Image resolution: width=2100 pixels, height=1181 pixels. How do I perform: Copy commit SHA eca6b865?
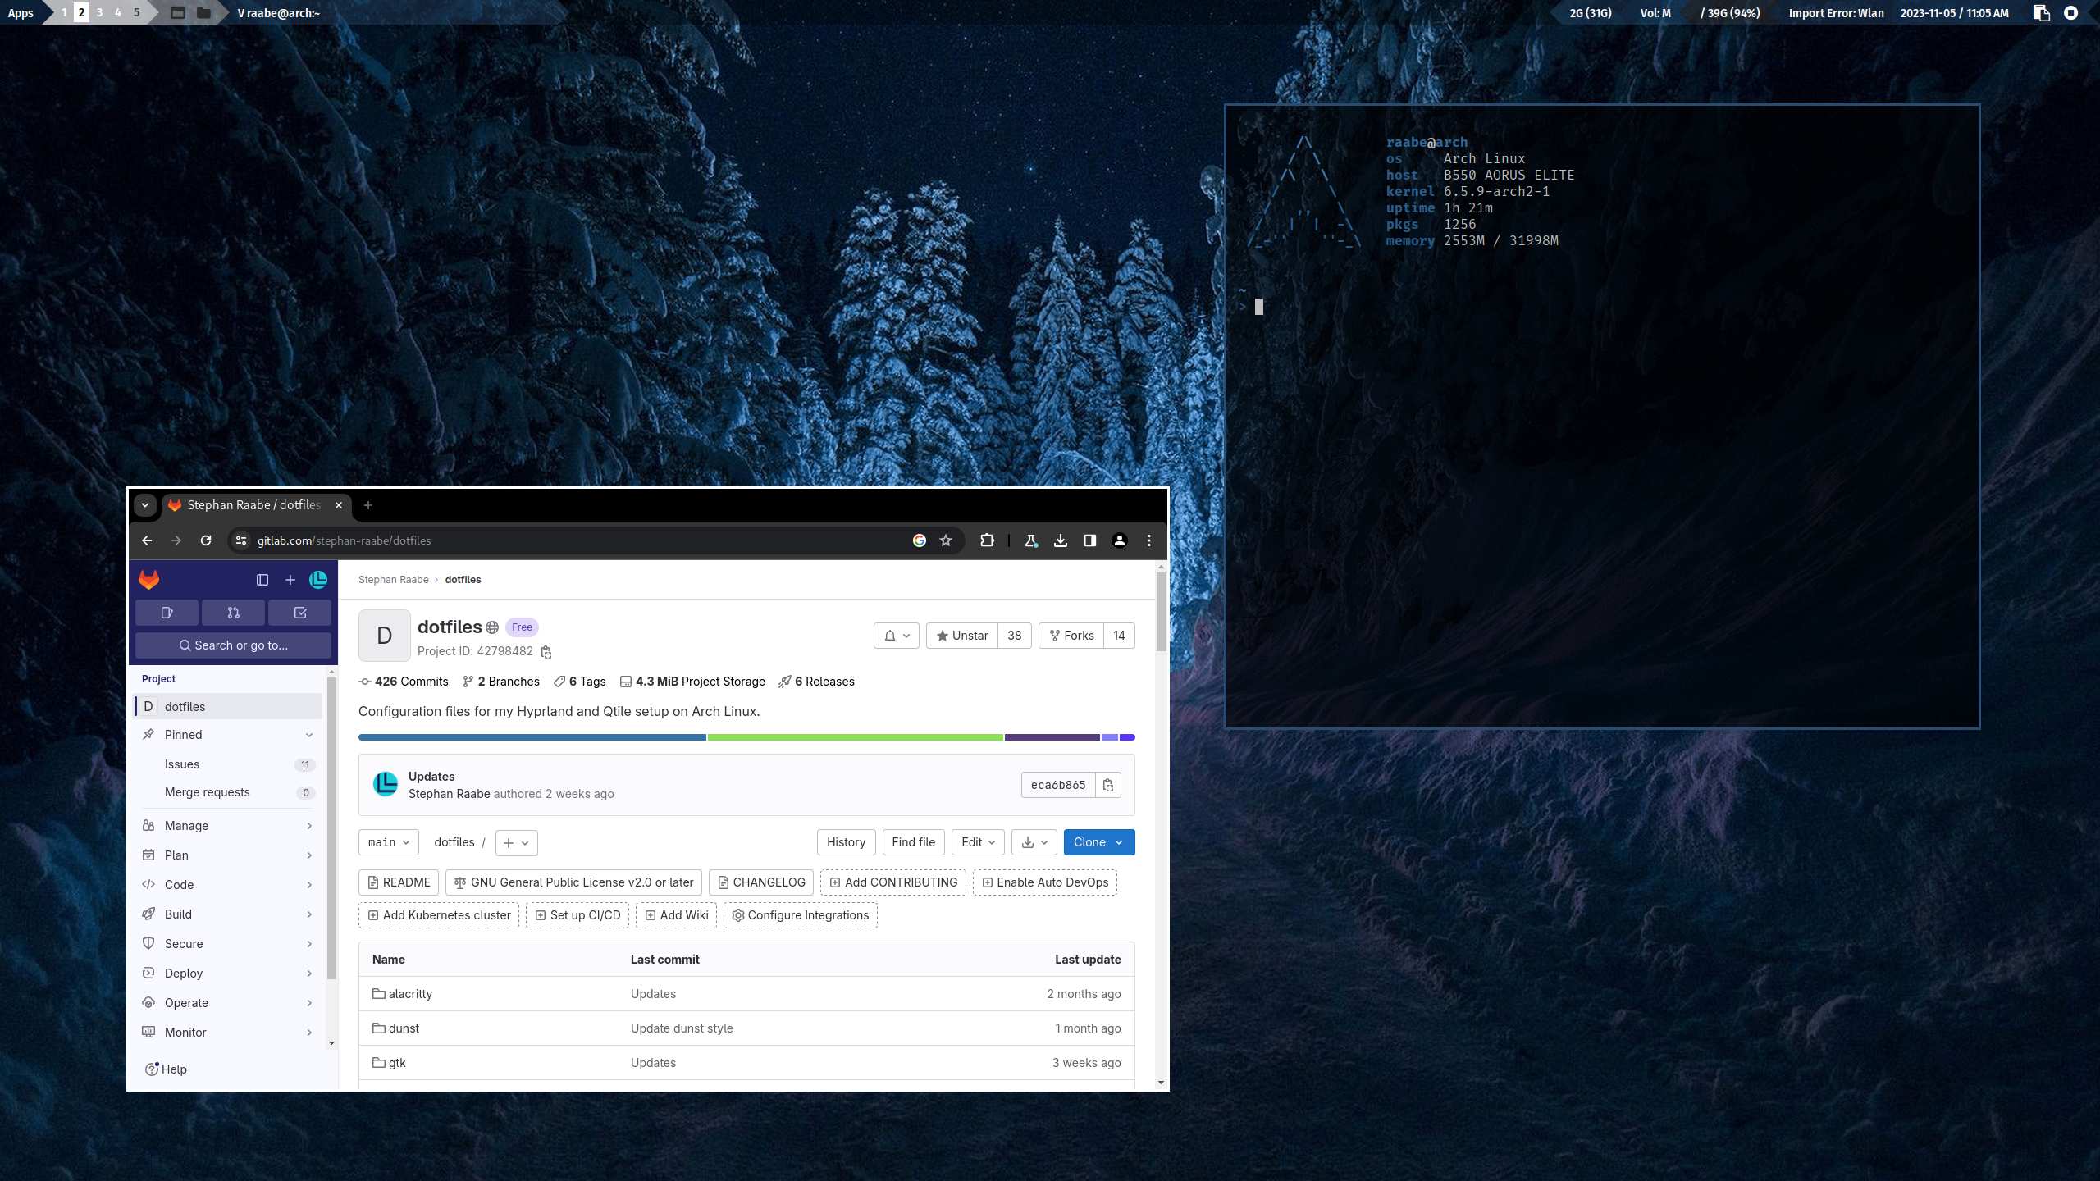point(1107,785)
